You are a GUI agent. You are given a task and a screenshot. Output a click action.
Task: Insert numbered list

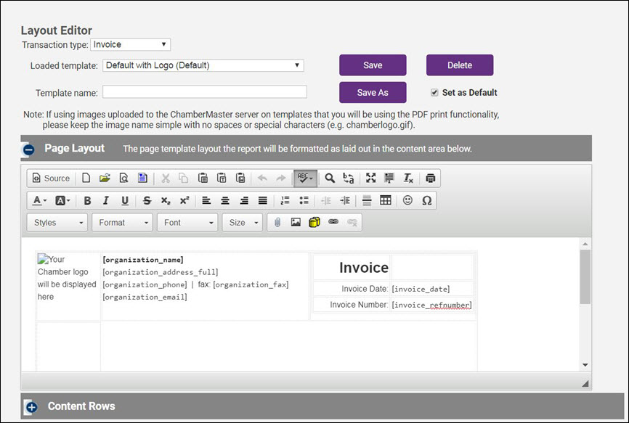285,201
